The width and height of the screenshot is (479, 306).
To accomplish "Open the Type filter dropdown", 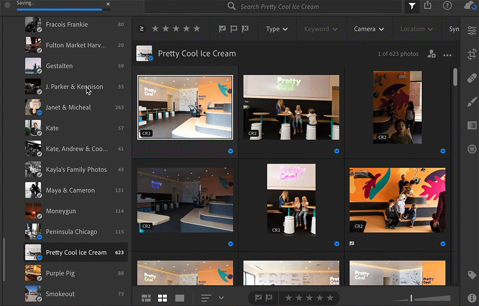I will point(276,29).
